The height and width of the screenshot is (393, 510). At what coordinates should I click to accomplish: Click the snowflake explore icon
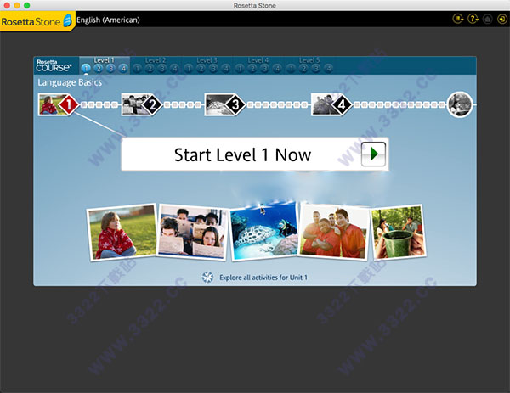[207, 278]
